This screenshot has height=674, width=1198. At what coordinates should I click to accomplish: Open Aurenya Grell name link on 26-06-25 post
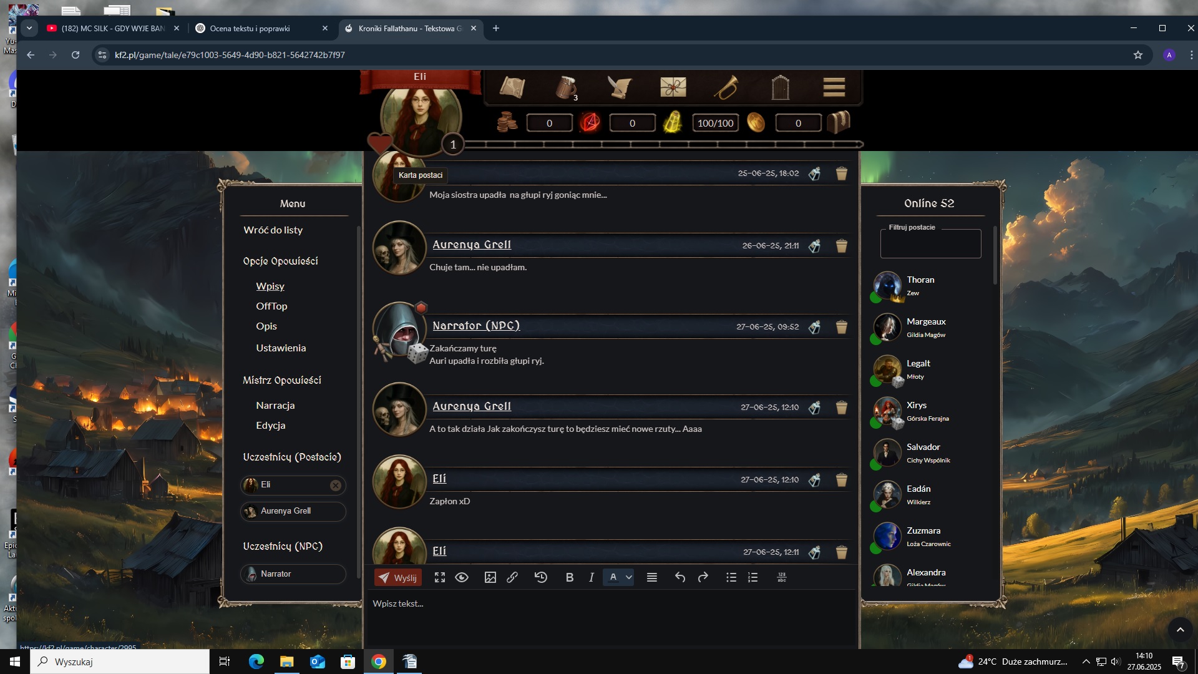tap(472, 245)
